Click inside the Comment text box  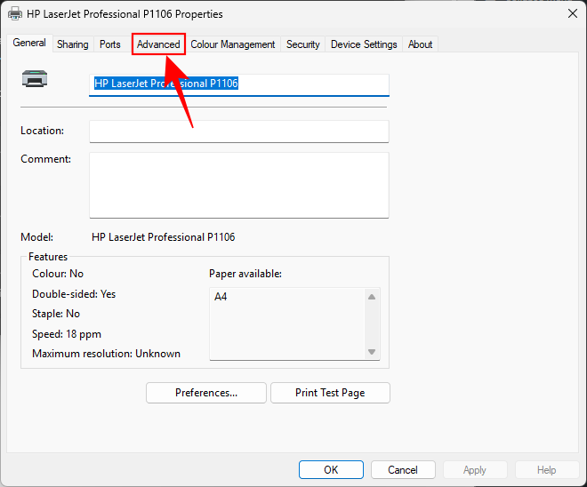238,185
